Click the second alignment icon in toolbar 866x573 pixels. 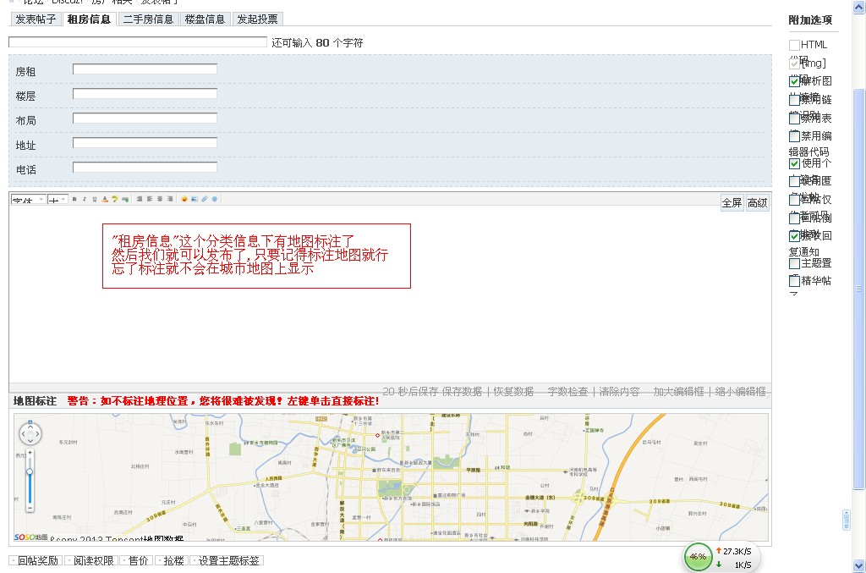tap(150, 199)
